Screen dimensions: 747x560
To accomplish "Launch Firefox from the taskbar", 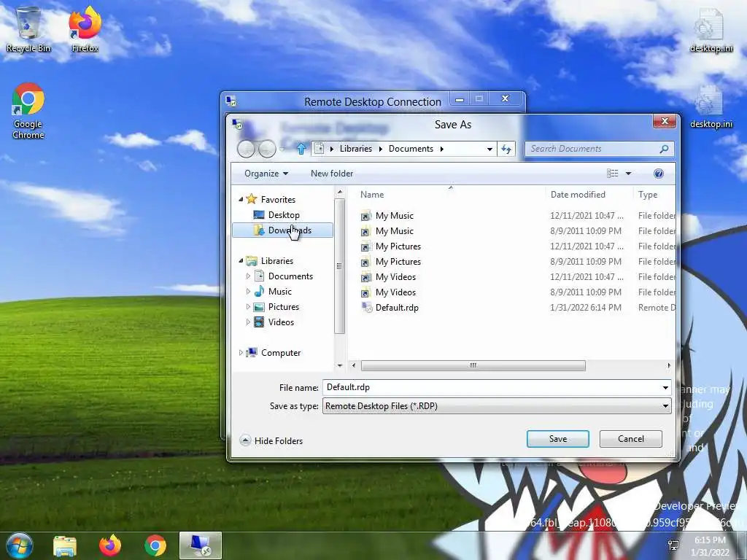I will pos(110,545).
